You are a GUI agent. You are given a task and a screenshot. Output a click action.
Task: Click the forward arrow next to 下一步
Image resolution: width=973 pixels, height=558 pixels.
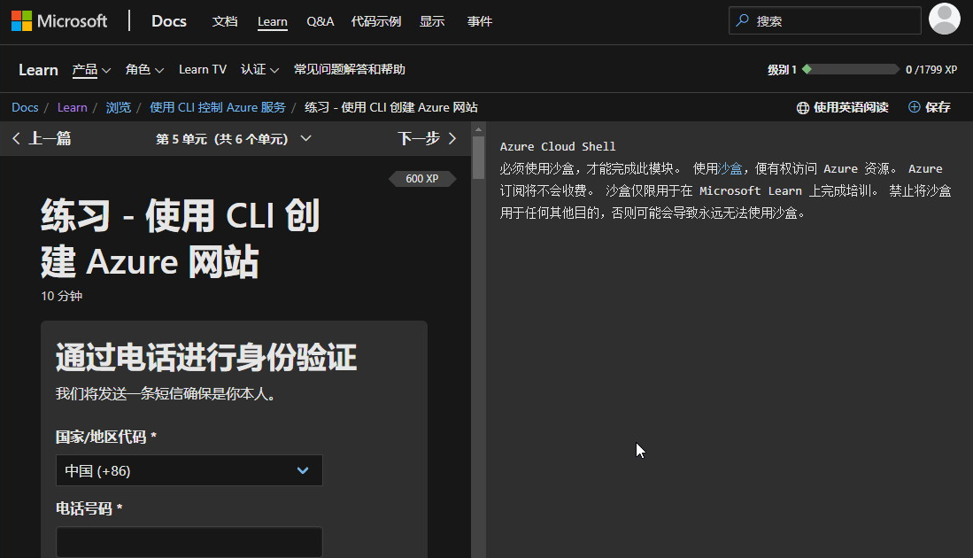[452, 138]
